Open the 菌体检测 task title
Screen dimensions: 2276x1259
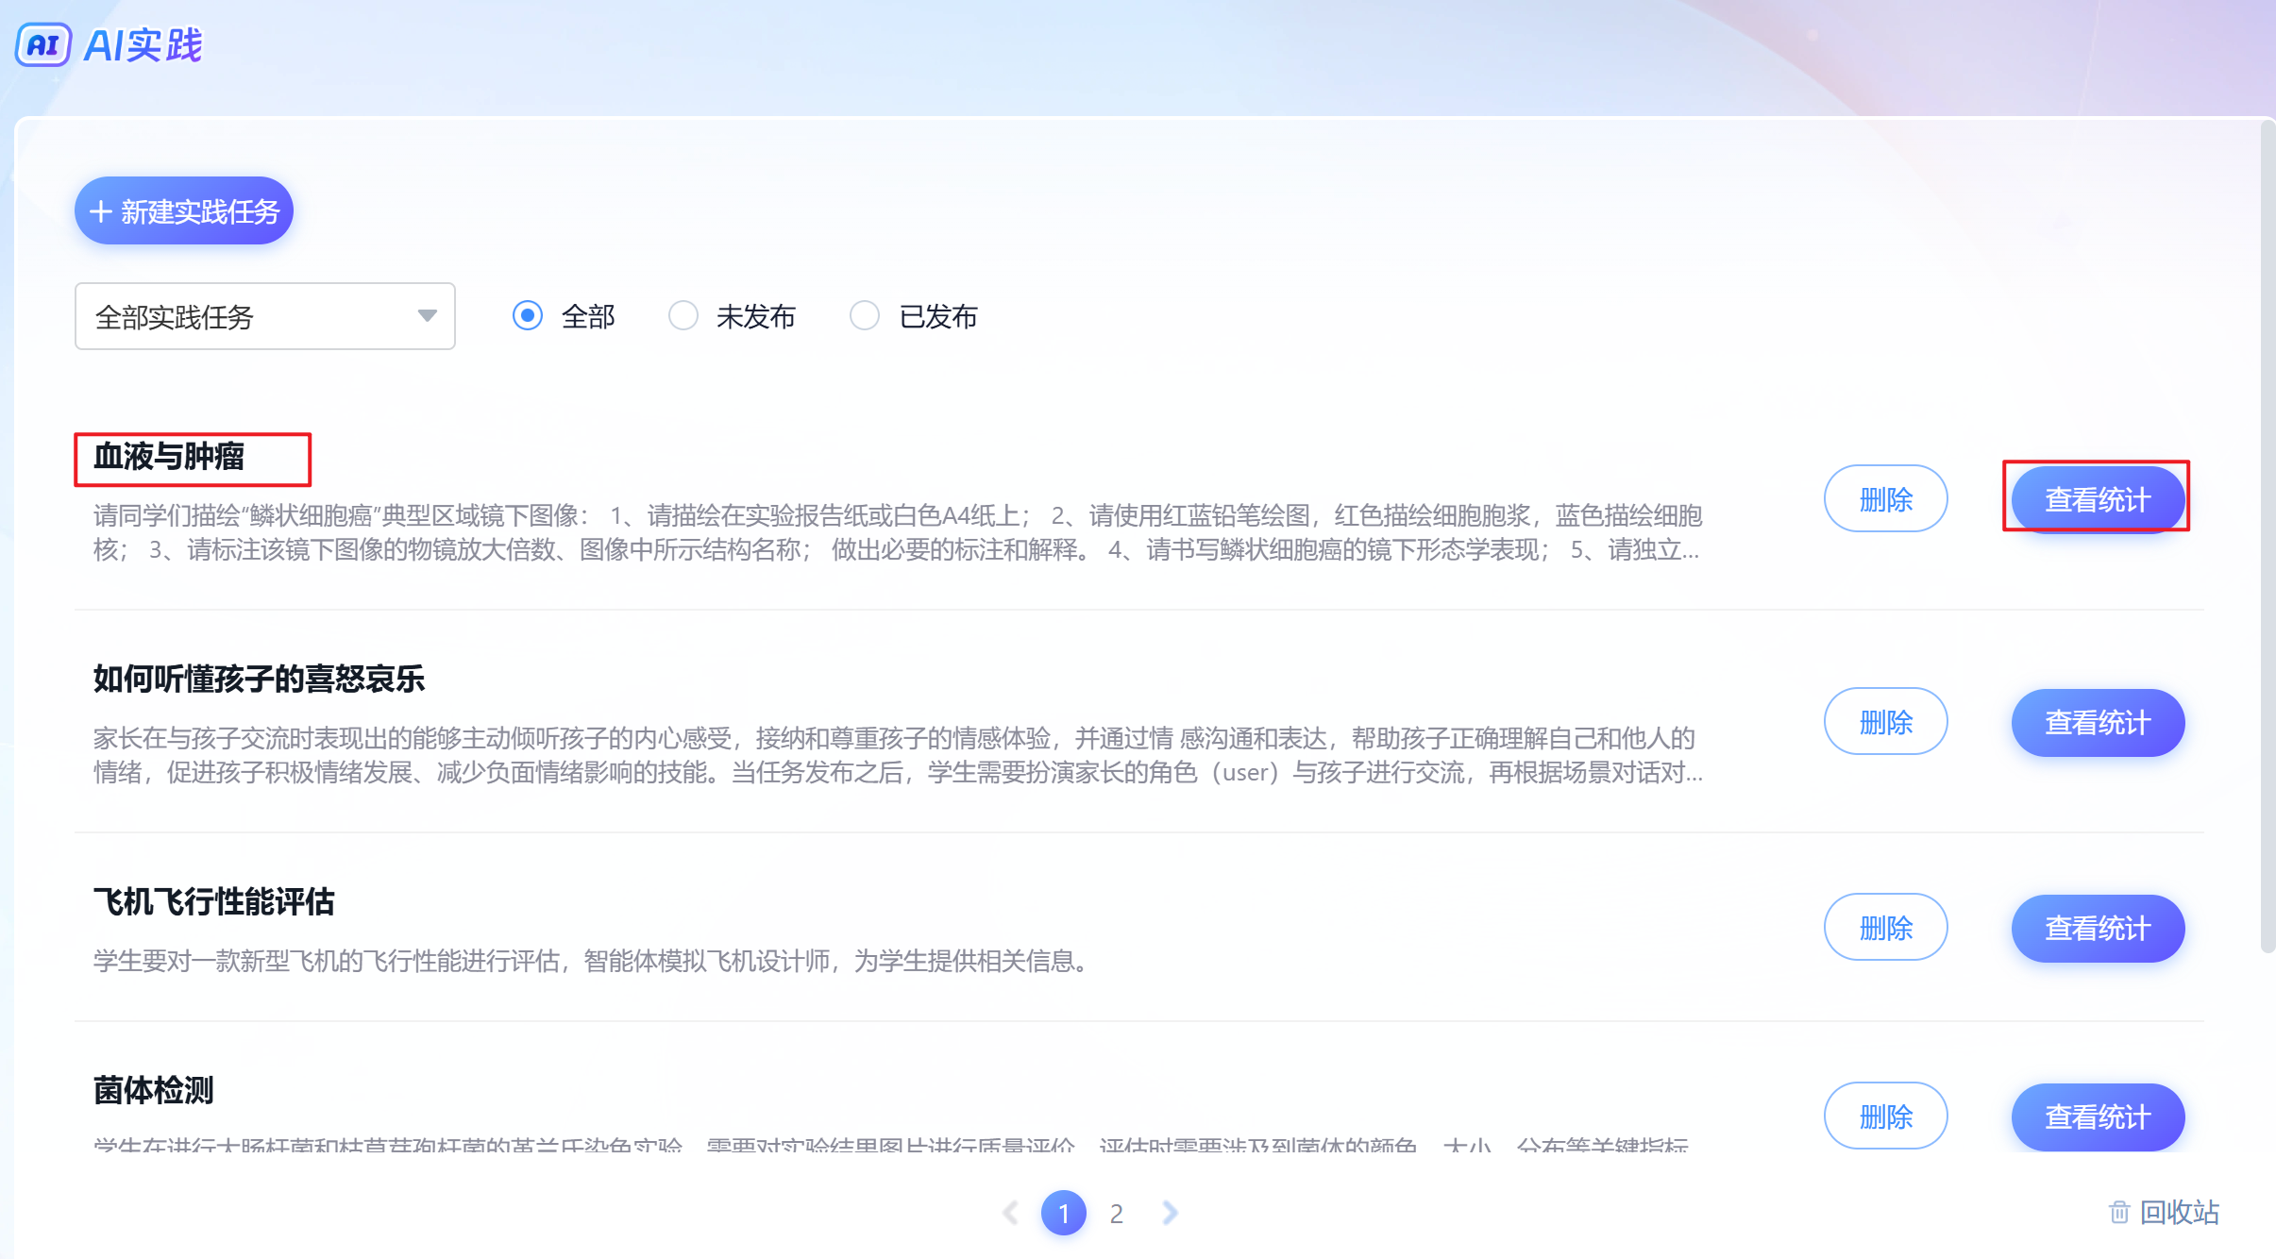click(154, 1090)
